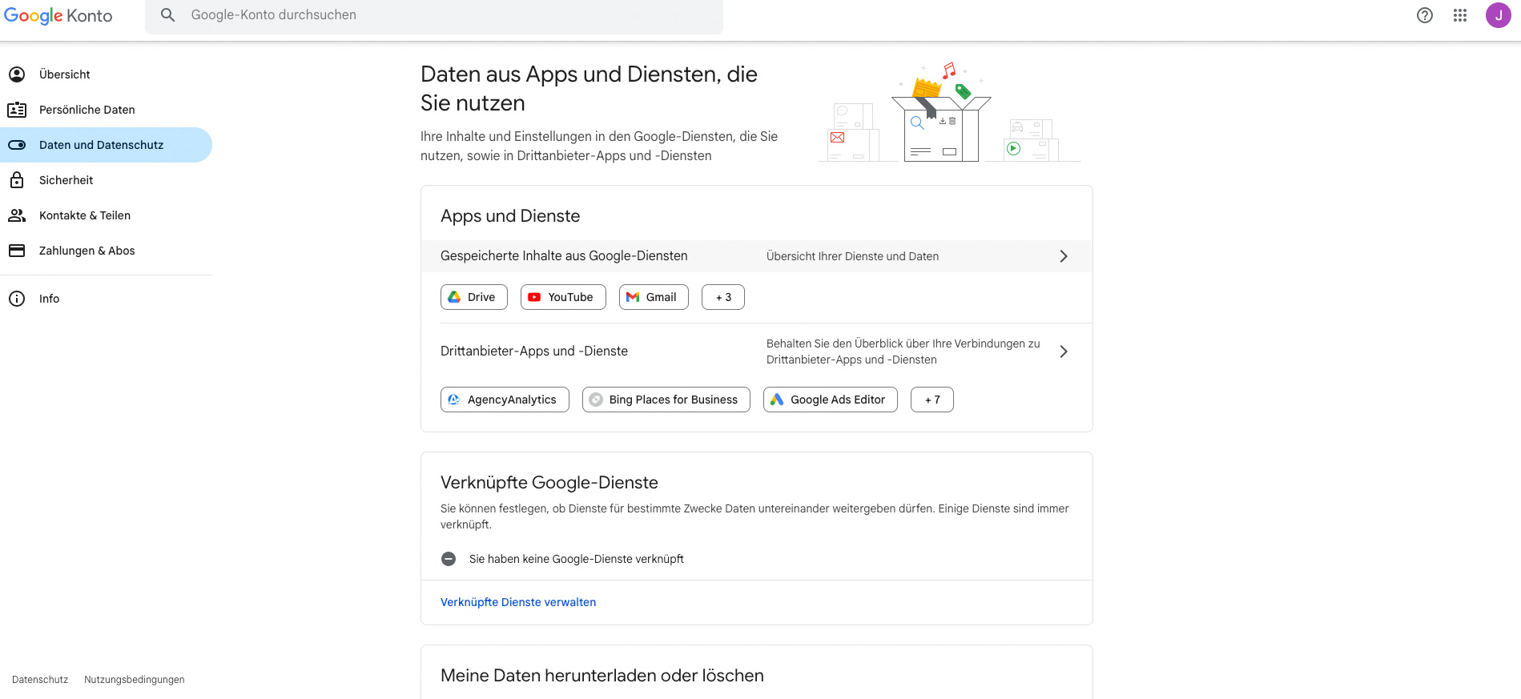Click the search magnifier icon
The width and height of the screenshot is (1521, 699).
[x=167, y=15]
